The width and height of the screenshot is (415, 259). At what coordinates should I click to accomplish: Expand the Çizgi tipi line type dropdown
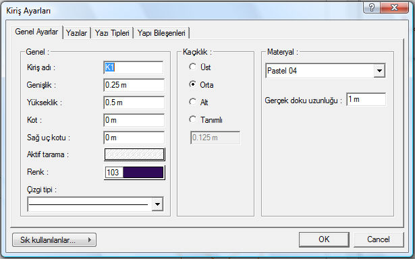157,204
